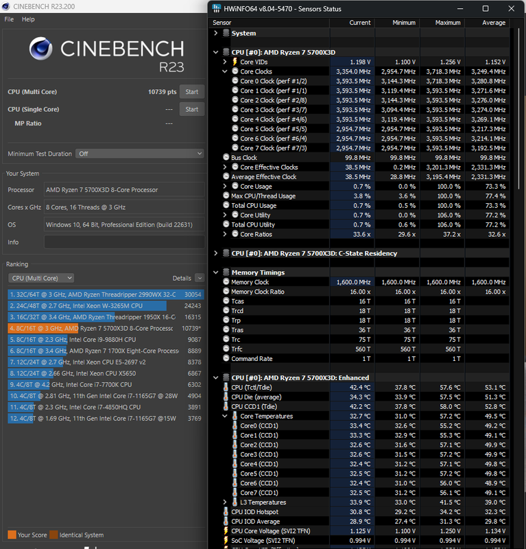526x549 pixels.
Task: Click the CPU (Tctl/Tdie) thermometer icon
Action: tap(226, 387)
